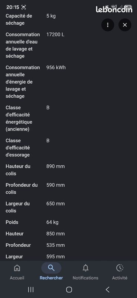The image size is (137, 298).
Task: Select the Notifications tab label
Action: coord(85,278)
